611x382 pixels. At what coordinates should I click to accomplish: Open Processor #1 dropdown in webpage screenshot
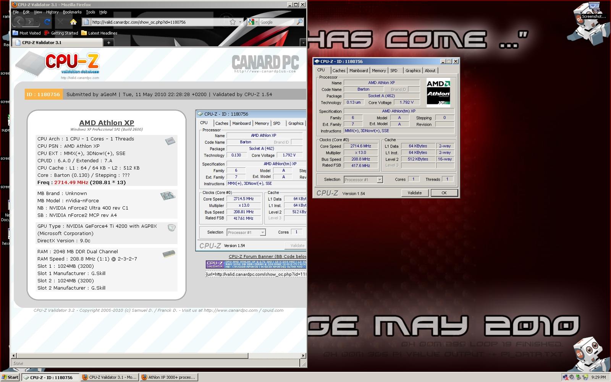(x=246, y=232)
